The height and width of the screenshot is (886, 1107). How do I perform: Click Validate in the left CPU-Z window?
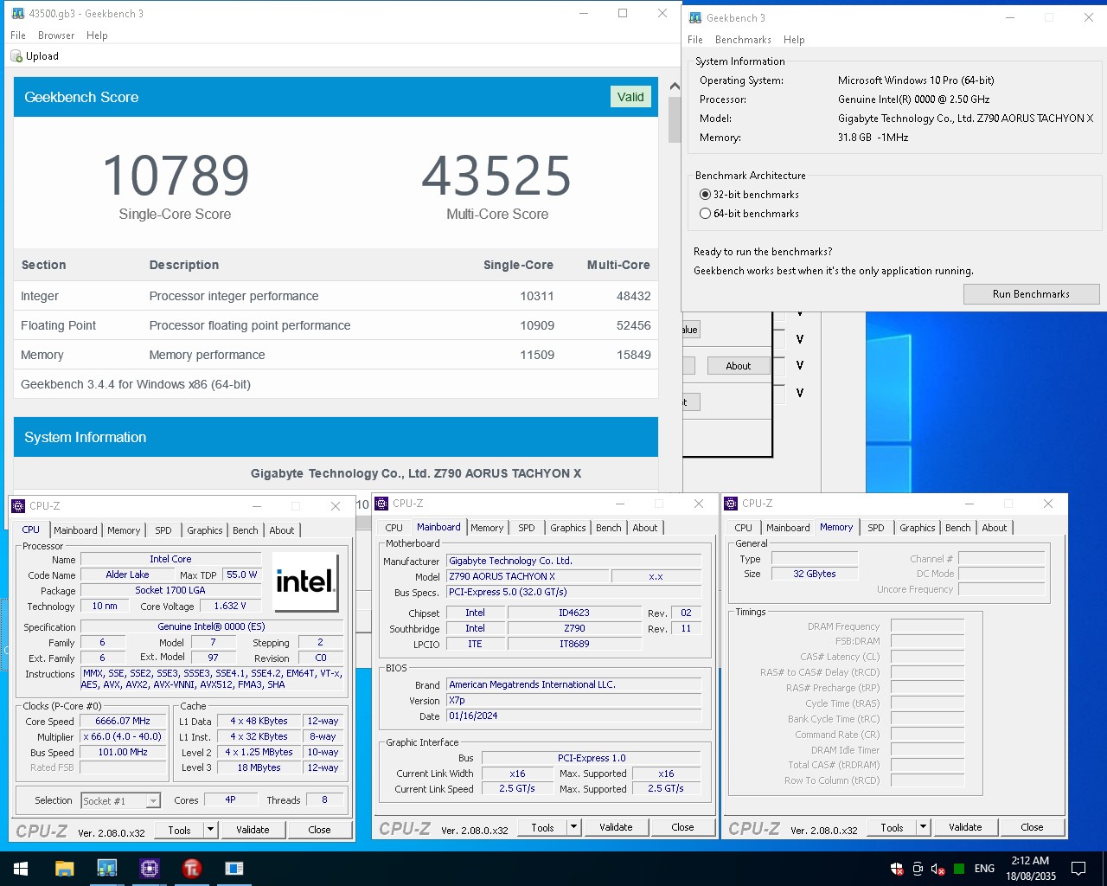(253, 830)
